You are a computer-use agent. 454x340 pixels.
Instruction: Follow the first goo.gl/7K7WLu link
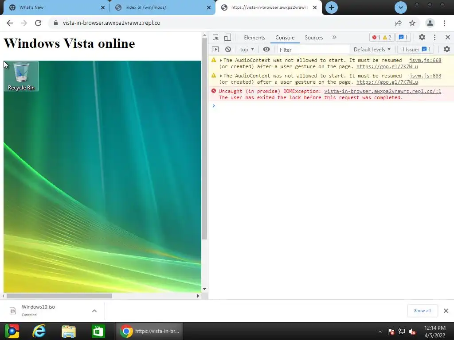(387, 66)
